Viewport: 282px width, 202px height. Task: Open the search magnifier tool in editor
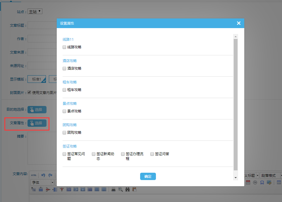[x=121, y=189]
